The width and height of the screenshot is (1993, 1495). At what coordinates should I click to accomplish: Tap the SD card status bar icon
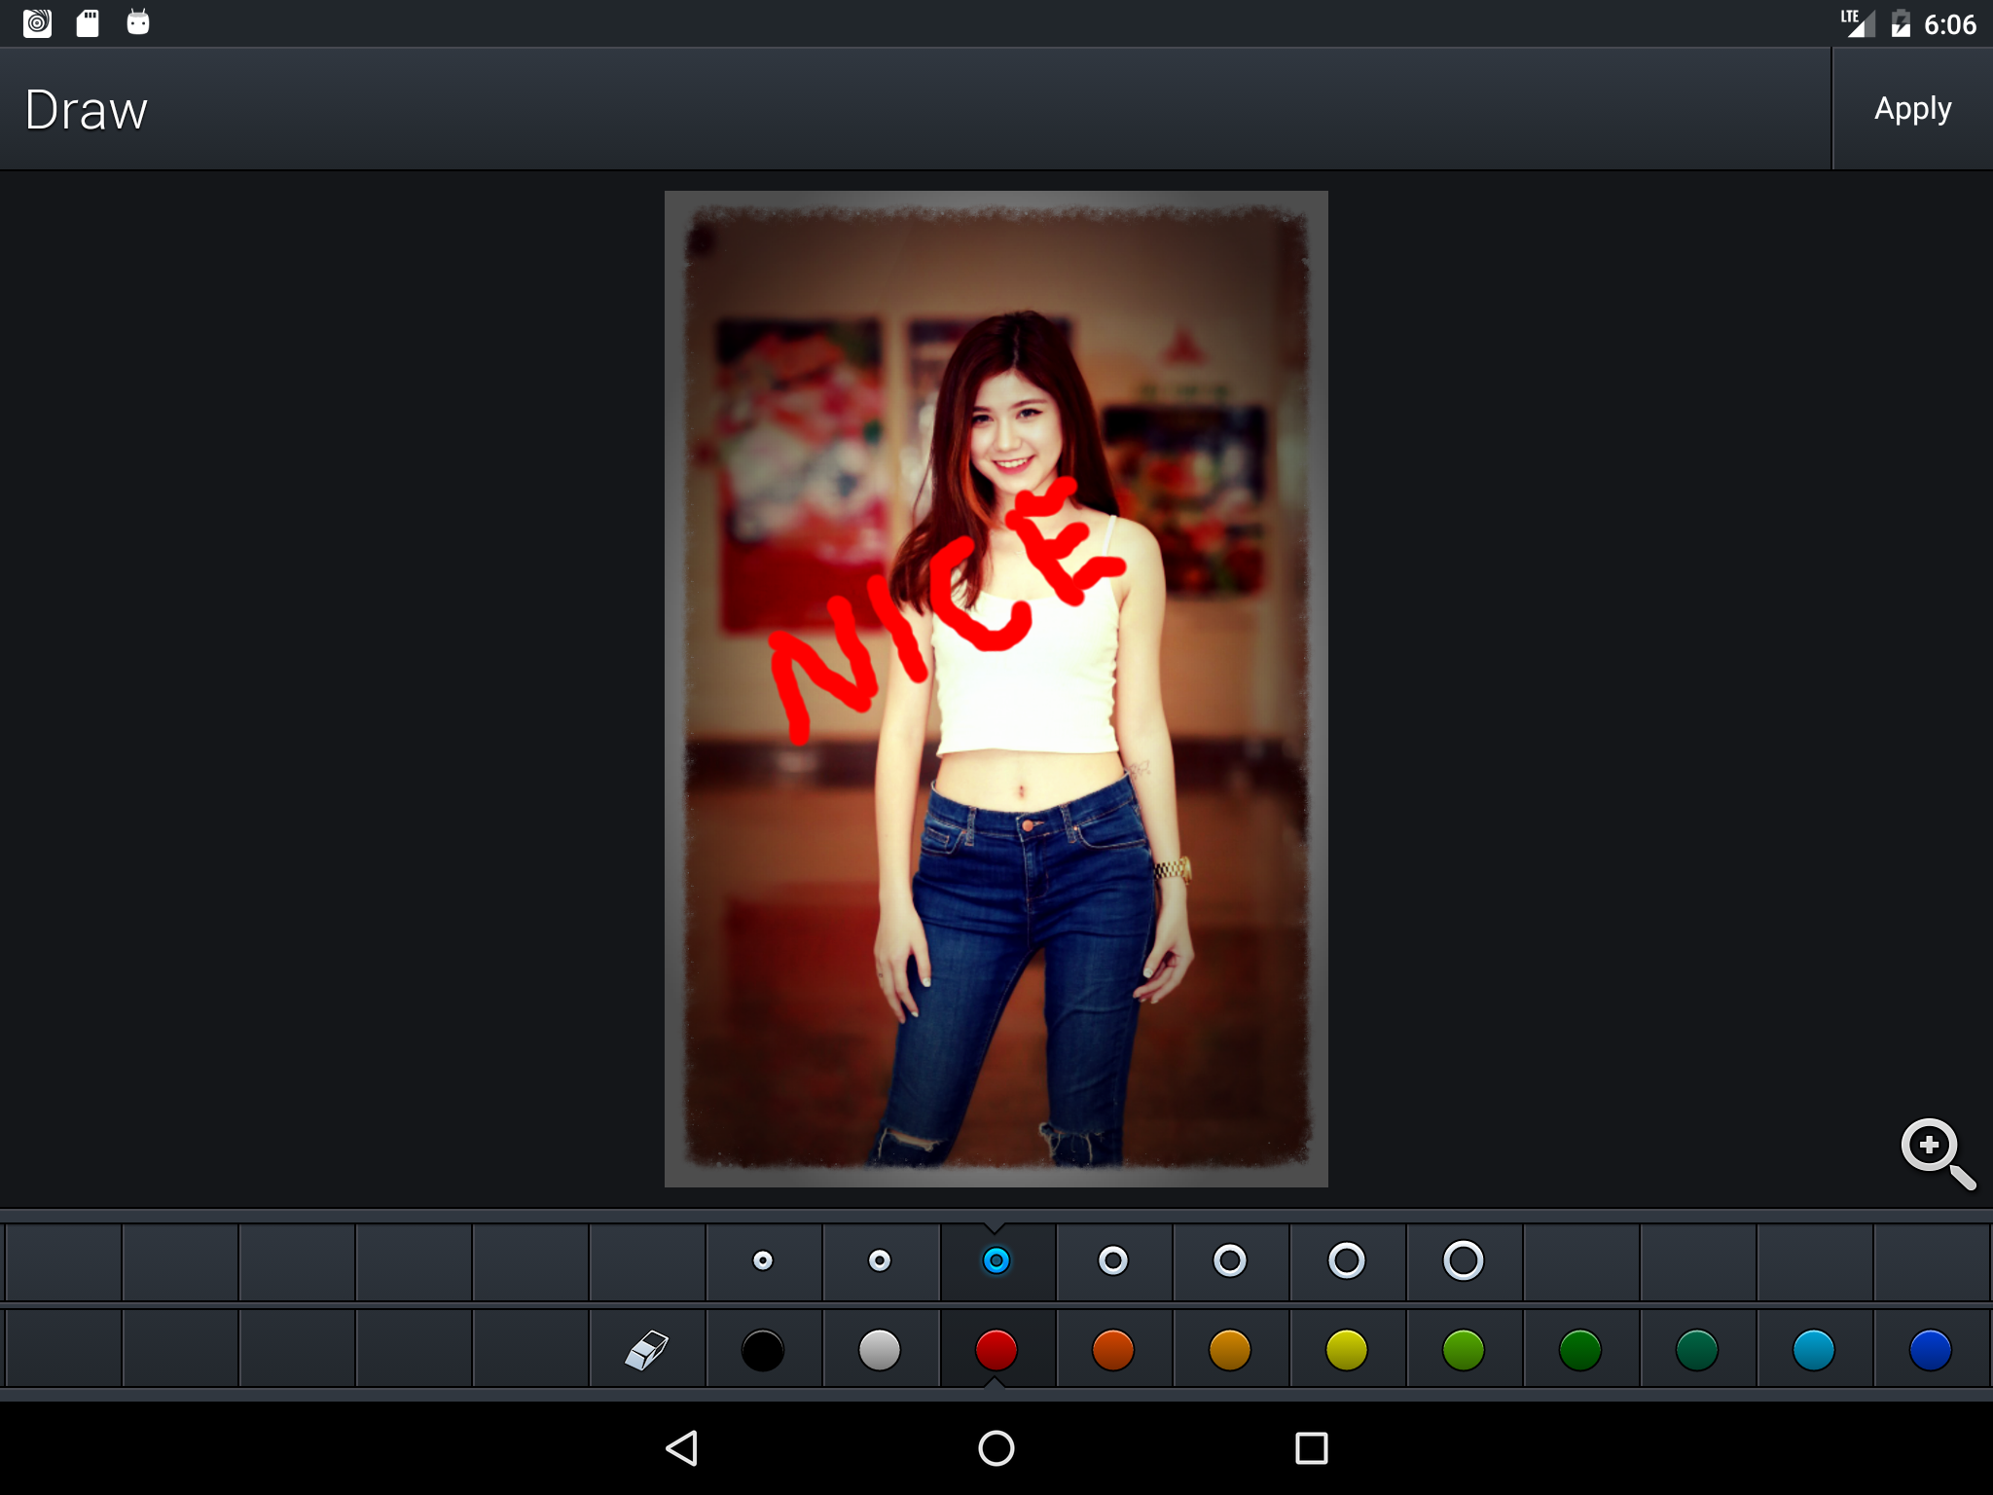[x=88, y=23]
